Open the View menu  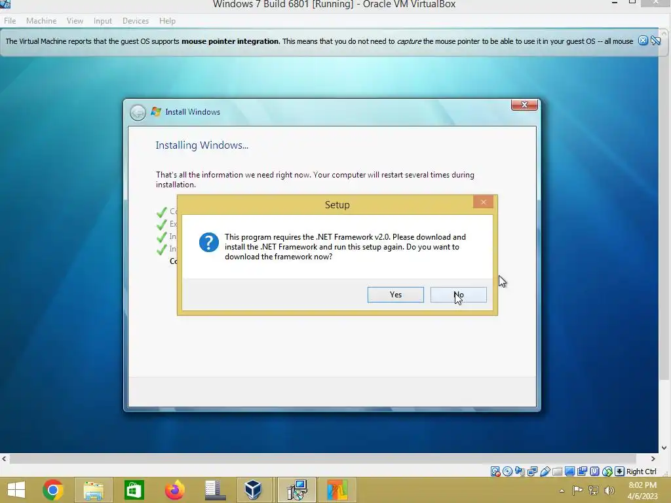click(75, 20)
